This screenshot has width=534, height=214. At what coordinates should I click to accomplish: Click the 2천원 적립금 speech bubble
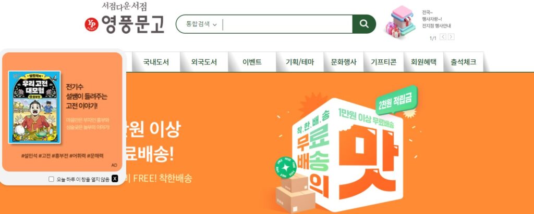(x=396, y=100)
